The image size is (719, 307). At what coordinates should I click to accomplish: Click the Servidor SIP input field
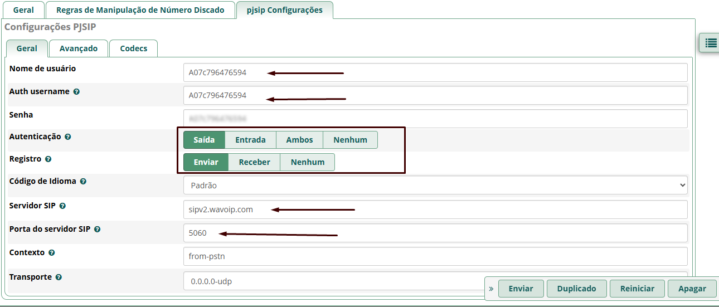click(x=435, y=209)
